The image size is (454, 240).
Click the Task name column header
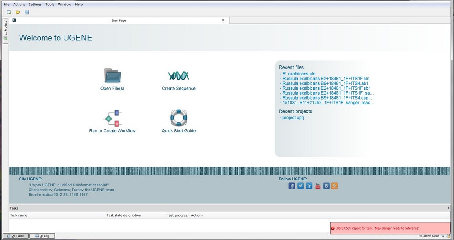pyautogui.click(x=57, y=215)
